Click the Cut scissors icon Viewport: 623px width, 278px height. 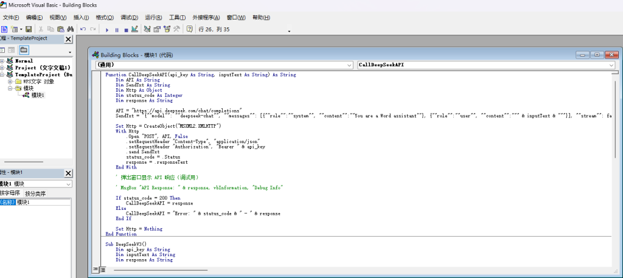pos(41,29)
